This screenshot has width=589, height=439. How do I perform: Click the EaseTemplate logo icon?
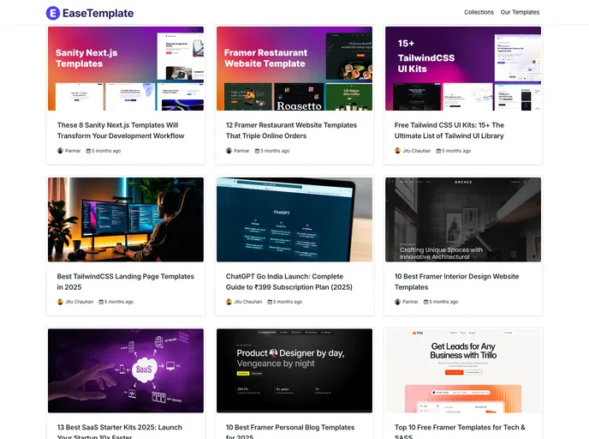53,13
